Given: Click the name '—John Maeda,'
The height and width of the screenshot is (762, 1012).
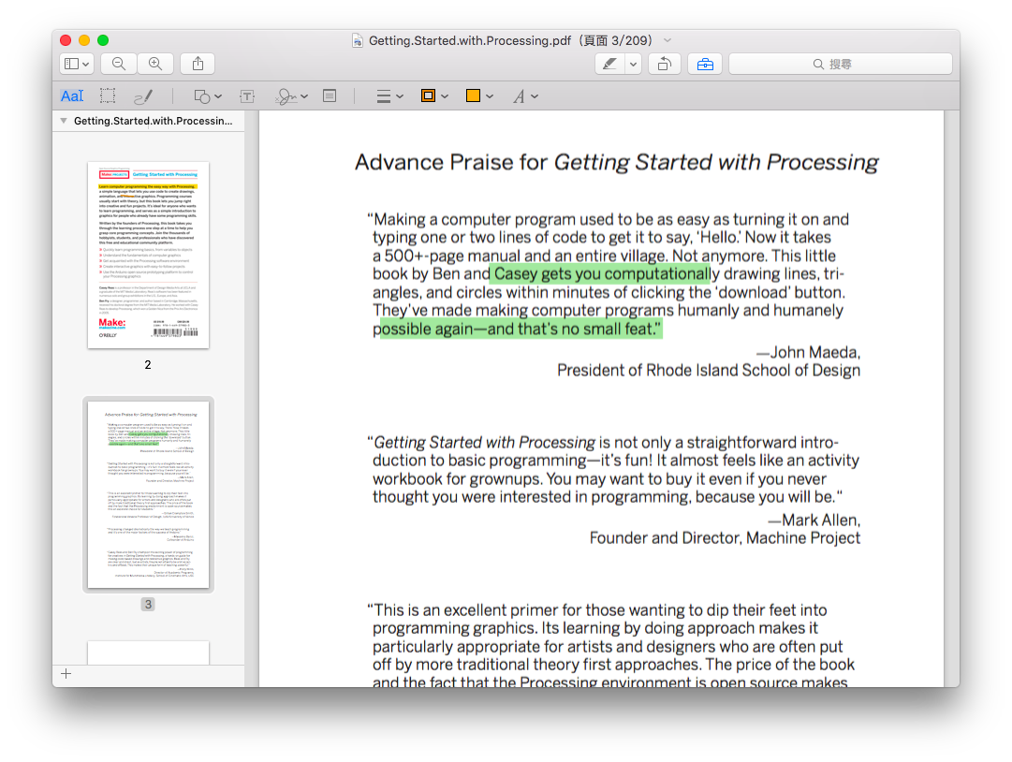Looking at the screenshot, I should pyautogui.click(x=808, y=352).
